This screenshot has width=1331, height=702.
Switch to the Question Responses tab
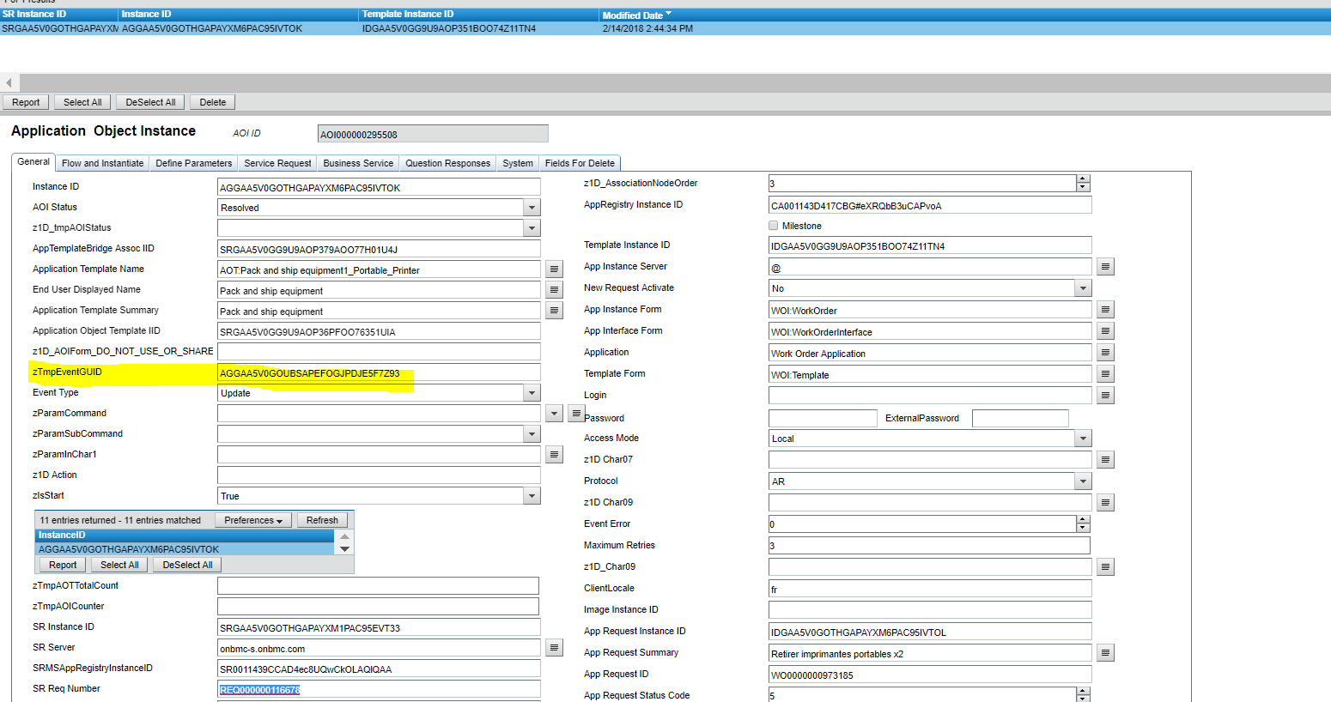(447, 163)
